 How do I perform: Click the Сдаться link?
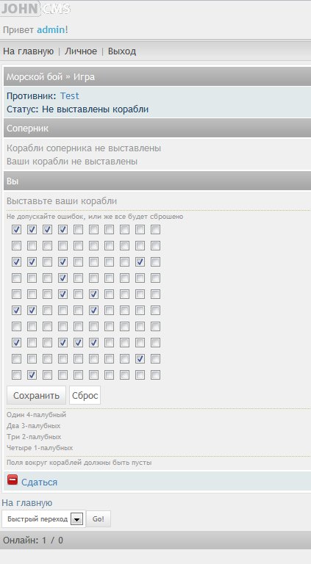point(39,482)
